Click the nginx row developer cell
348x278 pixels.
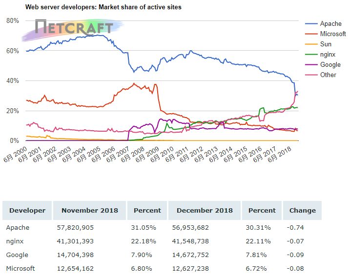click(16, 241)
